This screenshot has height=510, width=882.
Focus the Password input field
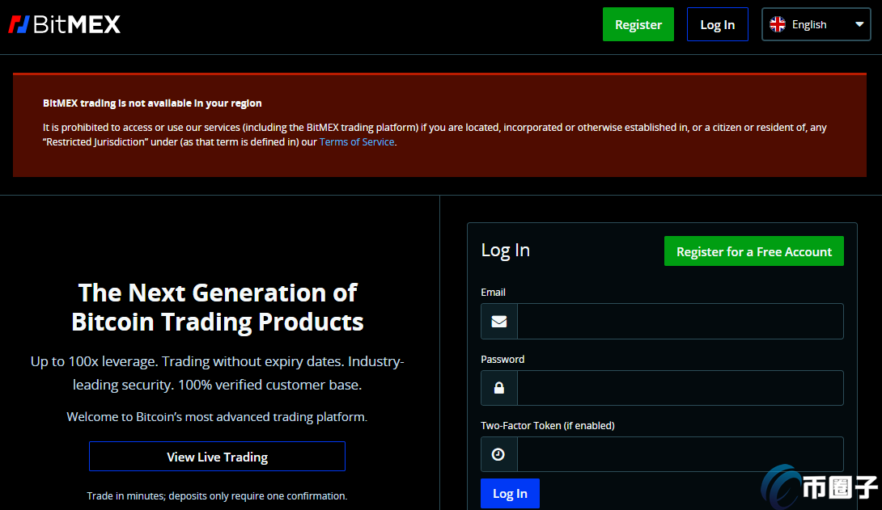tap(680, 388)
